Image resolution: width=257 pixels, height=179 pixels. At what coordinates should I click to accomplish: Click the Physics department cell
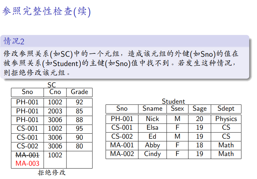click(x=226, y=119)
